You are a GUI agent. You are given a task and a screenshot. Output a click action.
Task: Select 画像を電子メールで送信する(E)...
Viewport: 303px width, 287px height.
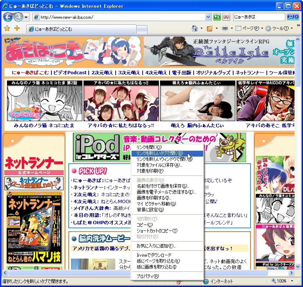[x=167, y=192]
